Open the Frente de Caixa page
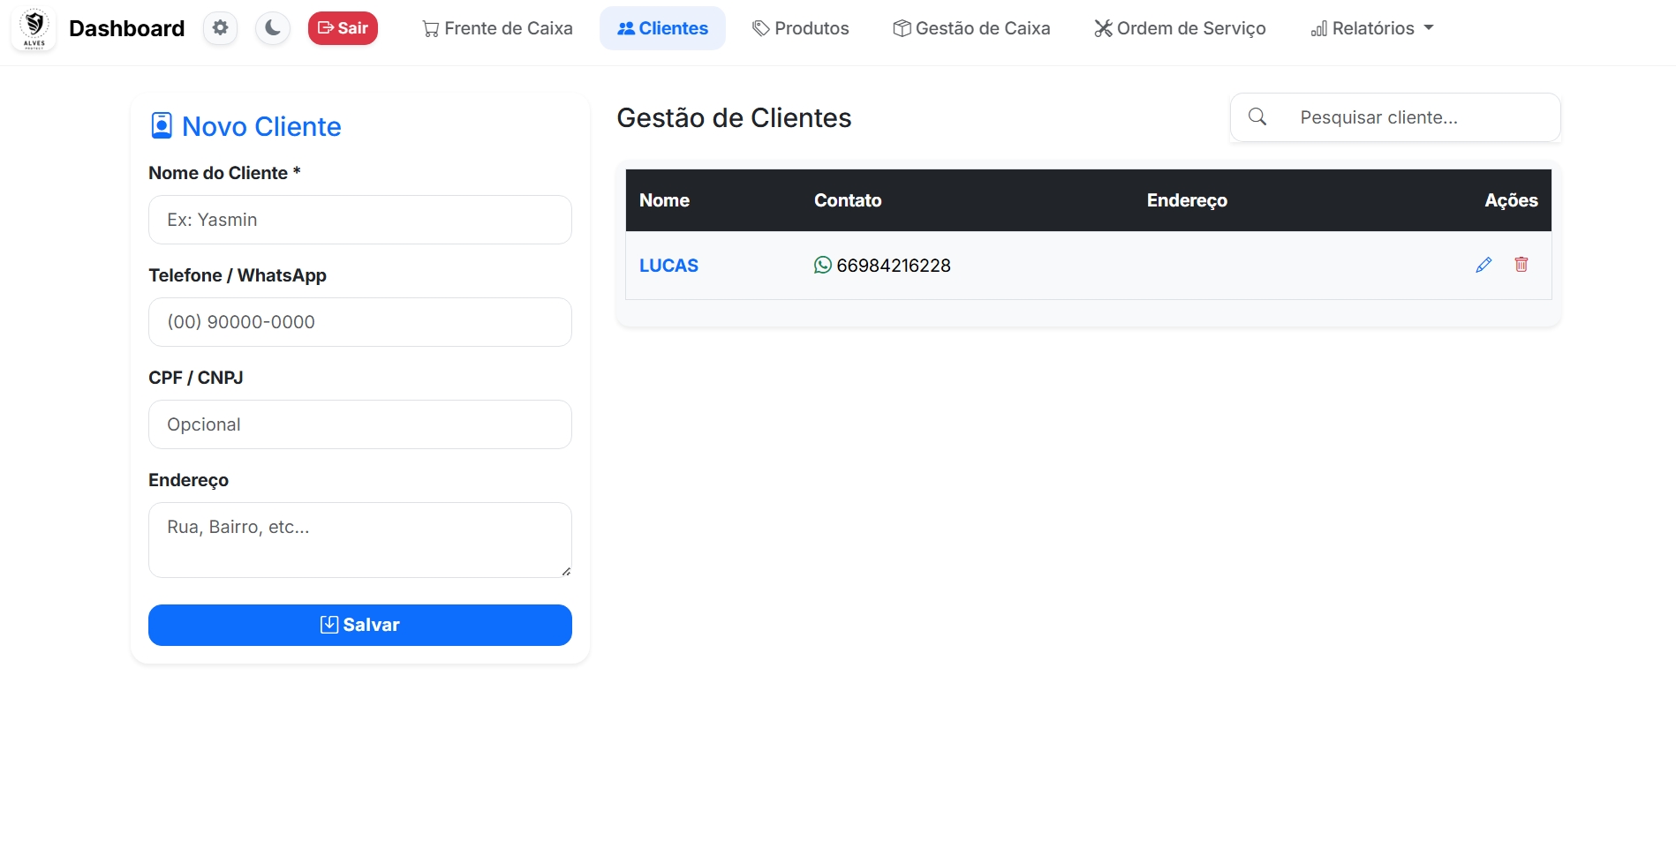Screen dimensions: 1676x848 point(497,28)
